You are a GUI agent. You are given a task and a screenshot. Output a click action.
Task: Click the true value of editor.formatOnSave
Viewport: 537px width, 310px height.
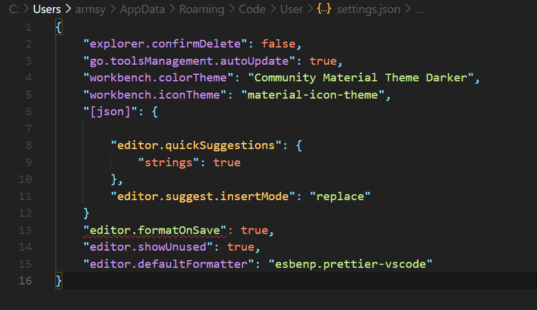click(x=255, y=230)
